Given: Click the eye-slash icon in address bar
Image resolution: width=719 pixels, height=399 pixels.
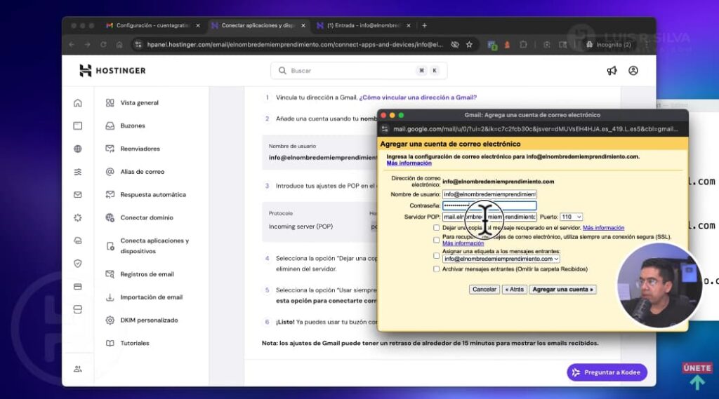Looking at the screenshot, I should pyautogui.click(x=455, y=44).
